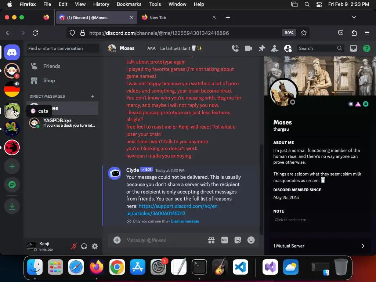Click Moses profile avatar in panel
Image resolution: width=376 pixels, height=282 pixels.
pos(283,93)
